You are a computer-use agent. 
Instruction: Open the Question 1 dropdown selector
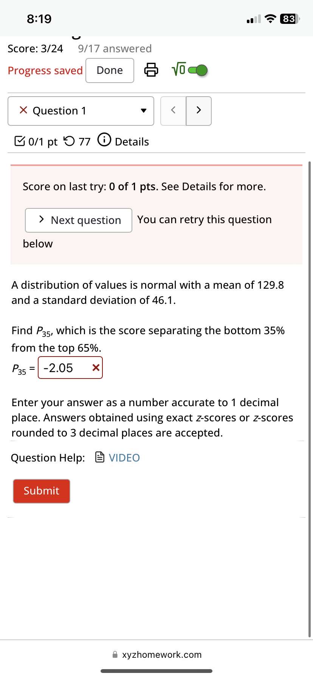(81, 110)
